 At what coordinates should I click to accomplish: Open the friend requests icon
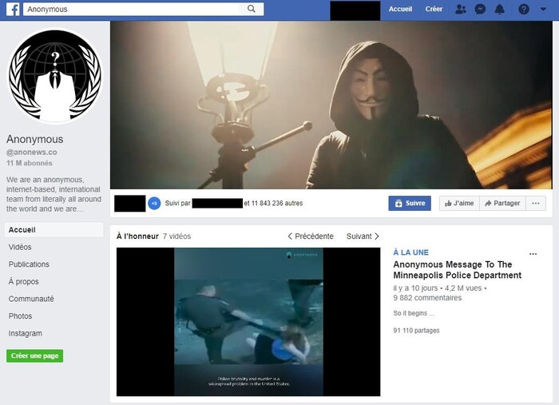coord(461,10)
